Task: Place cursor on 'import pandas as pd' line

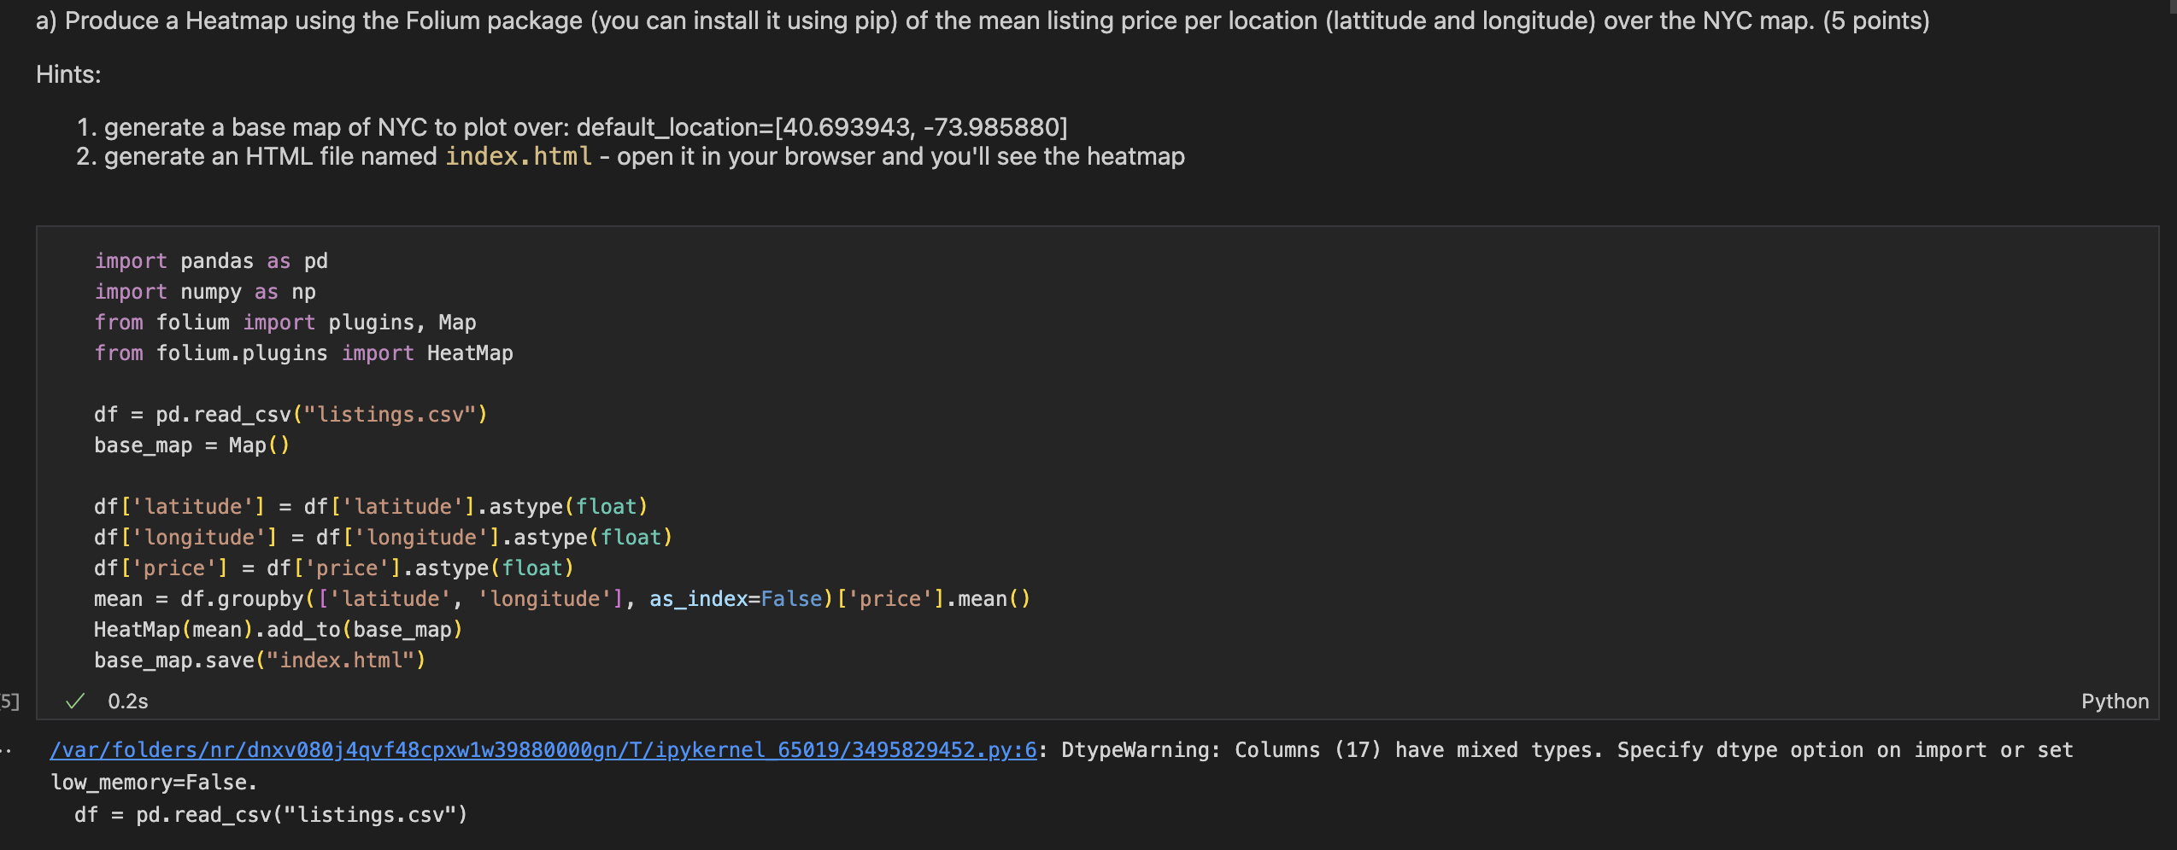Action: tap(211, 261)
